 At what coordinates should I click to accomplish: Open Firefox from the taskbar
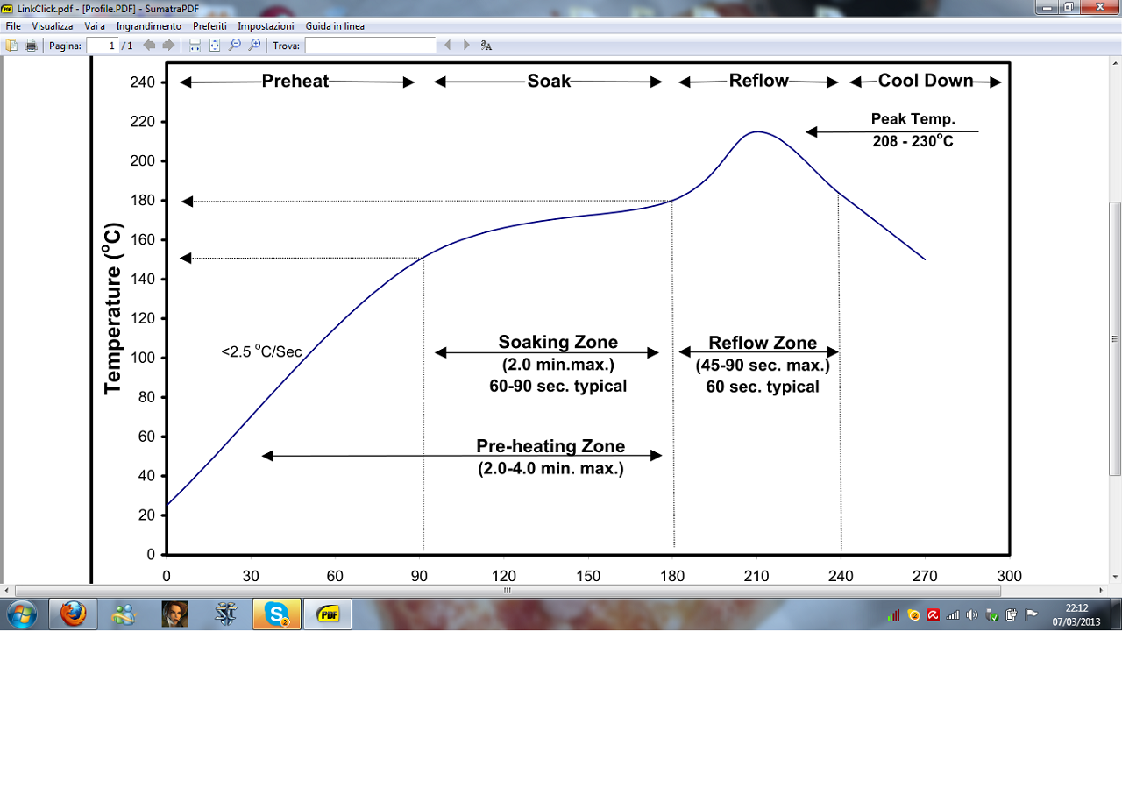point(73,614)
